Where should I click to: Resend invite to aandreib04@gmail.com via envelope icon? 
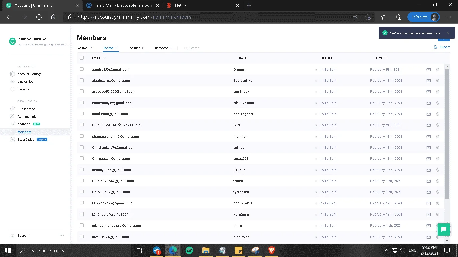[428, 70]
